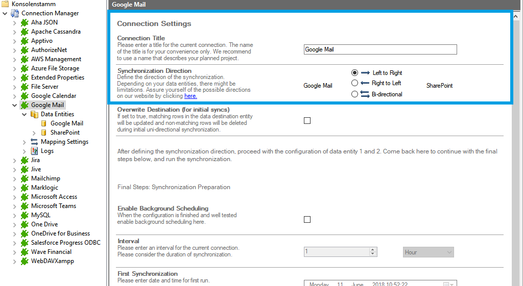Screen dimensions: 523x286
Task: Click the Data Entities folder icon
Action: (34, 114)
